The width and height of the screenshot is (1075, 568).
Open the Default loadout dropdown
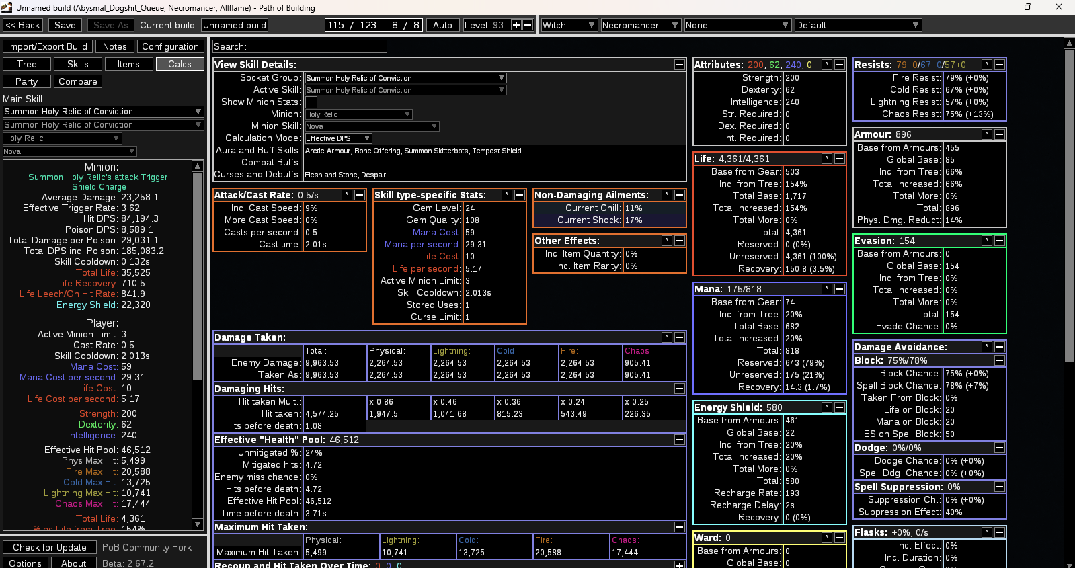click(x=858, y=25)
